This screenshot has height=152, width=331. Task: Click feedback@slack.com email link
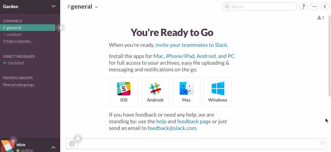click(x=172, y=128)
